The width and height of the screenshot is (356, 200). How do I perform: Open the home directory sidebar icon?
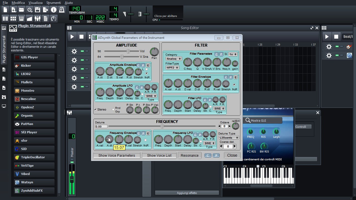(x=4, y=97)
